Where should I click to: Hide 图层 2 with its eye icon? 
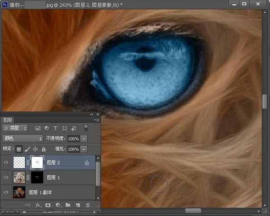point(6,162)
